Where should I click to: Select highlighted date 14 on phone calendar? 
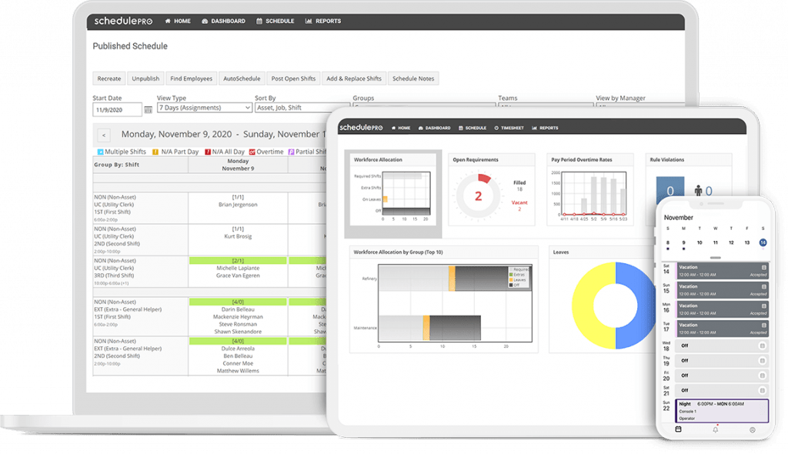click(763, 242)
